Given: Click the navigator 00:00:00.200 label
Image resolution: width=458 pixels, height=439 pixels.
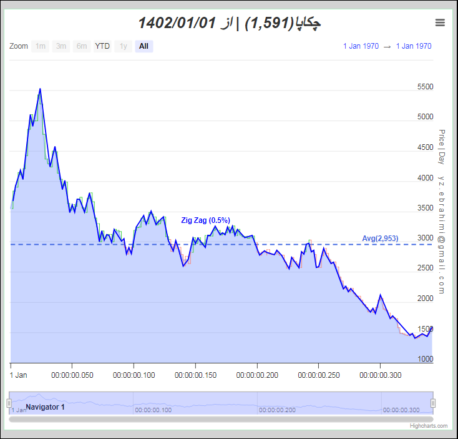Looking at the screenshot, I should pyautogui.click(x=277, y=410).
